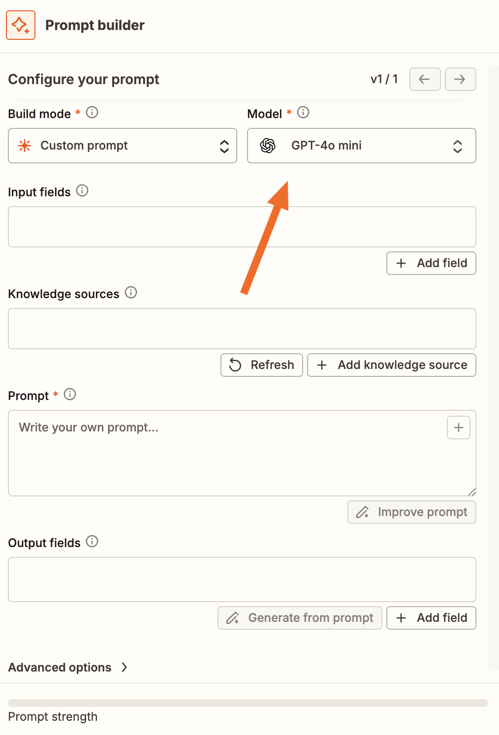Click the plus icon inside the prompt box
This screenshot has width=499, height=735.
click(458, 428)
